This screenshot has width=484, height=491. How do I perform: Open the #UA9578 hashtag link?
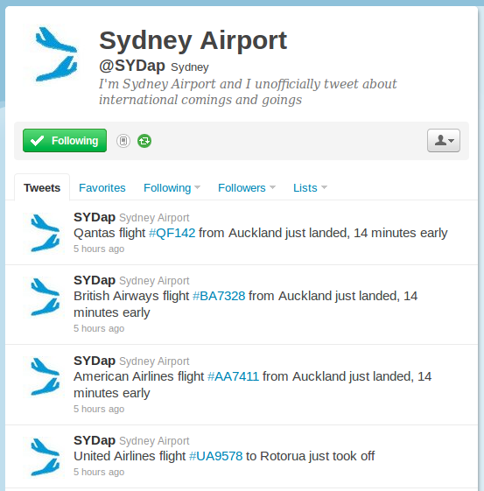(x=216, y=456)
